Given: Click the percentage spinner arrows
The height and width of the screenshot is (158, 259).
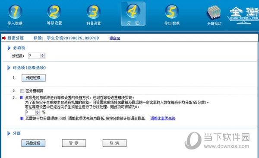Looking at the screenshot, I should pos(38,112).
